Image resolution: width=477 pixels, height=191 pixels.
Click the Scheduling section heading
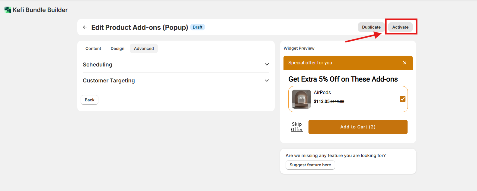coord(97,65)
